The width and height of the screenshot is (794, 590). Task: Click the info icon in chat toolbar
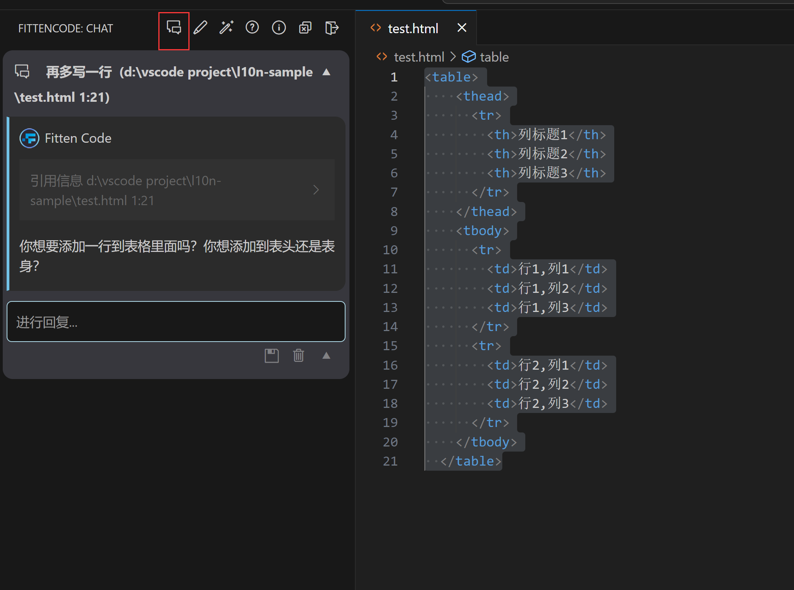[278, 27]
